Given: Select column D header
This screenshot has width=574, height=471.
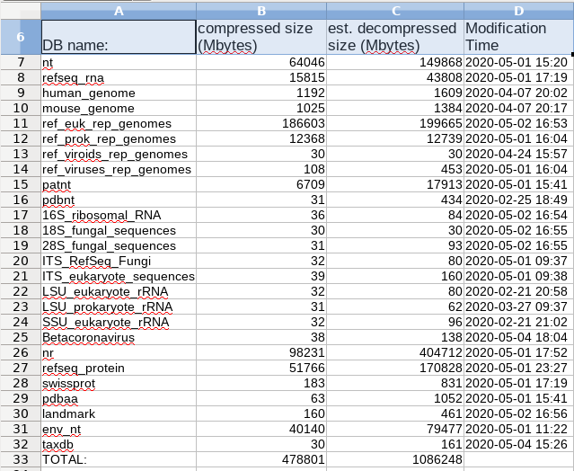Looking at the screenshot, I should [x=518, y=10].
